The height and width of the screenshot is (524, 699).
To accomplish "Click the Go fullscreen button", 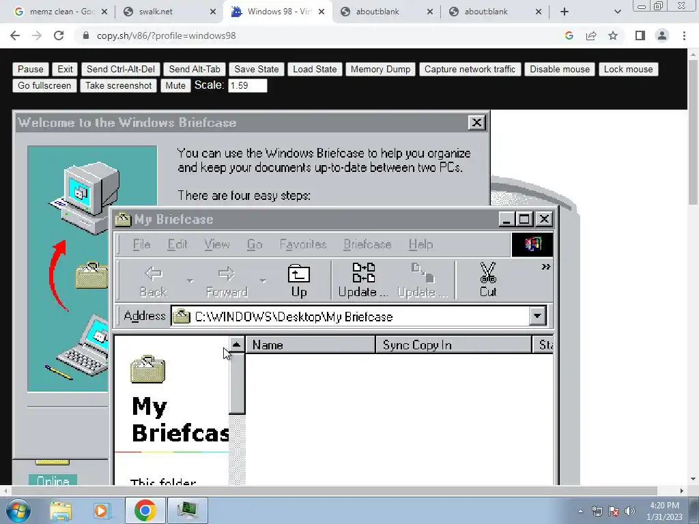I will 44,85.
